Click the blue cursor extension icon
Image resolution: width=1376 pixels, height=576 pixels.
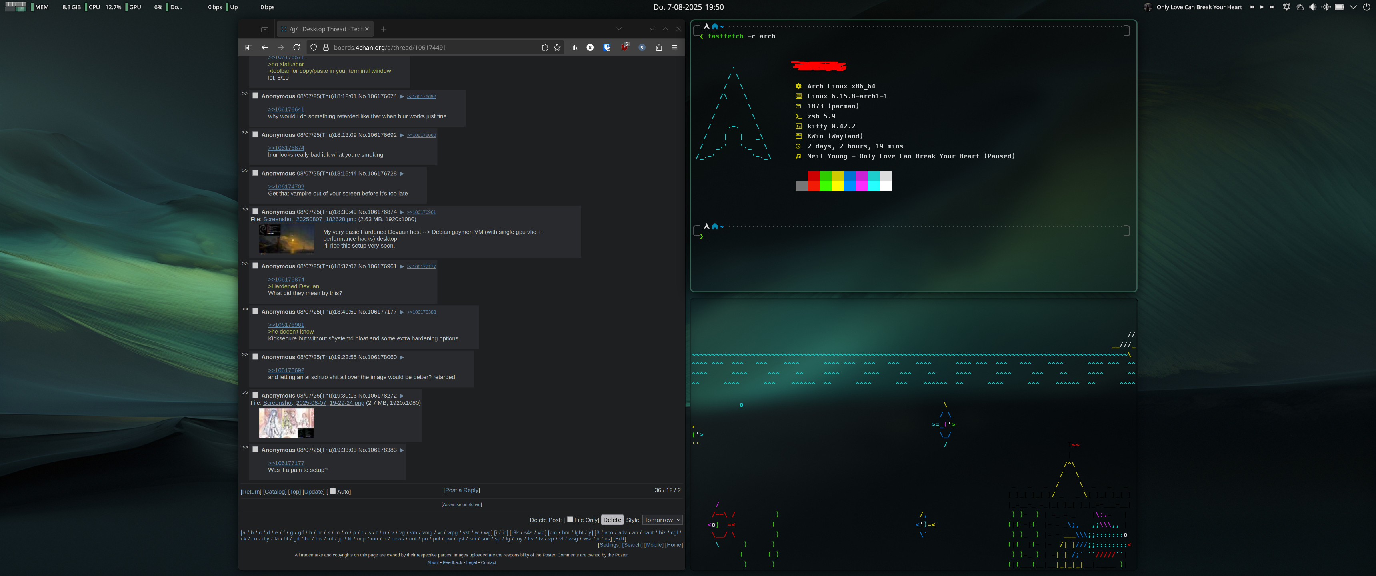(x=642, y=48)
